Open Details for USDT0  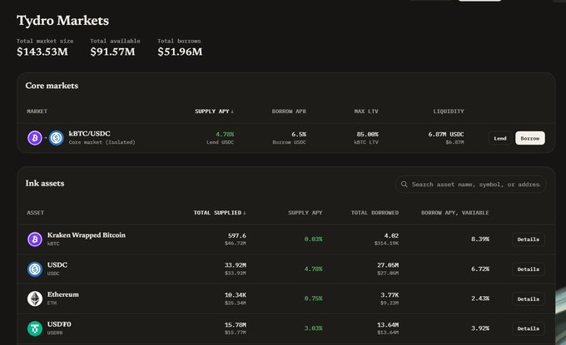(528, 328)
